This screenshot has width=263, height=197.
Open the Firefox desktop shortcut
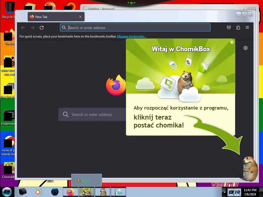pyautogui.click(x=9, y=37)
